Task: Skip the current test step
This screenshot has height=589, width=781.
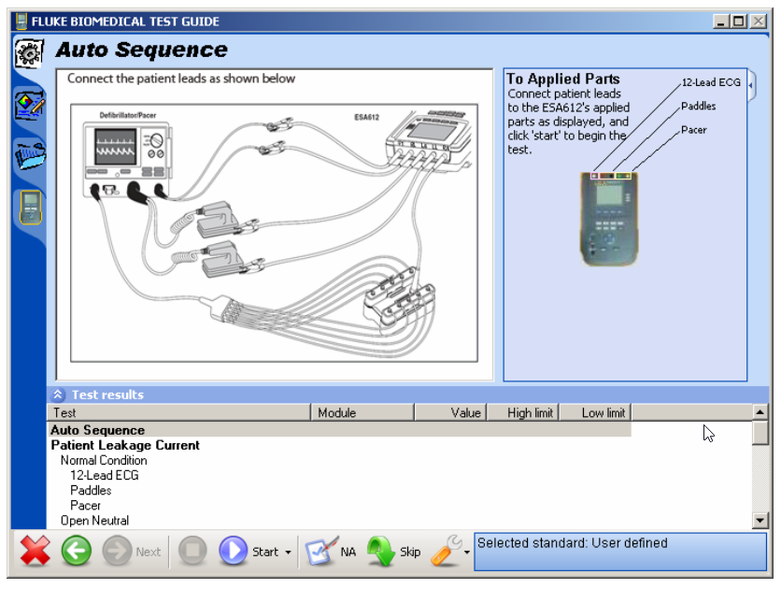Action: point(393,551)
